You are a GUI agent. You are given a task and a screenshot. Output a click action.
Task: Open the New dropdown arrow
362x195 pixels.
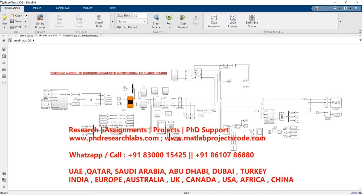[4, 27]
